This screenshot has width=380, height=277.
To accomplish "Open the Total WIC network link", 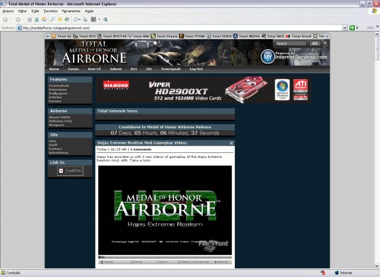I will (x=273, y=36).
